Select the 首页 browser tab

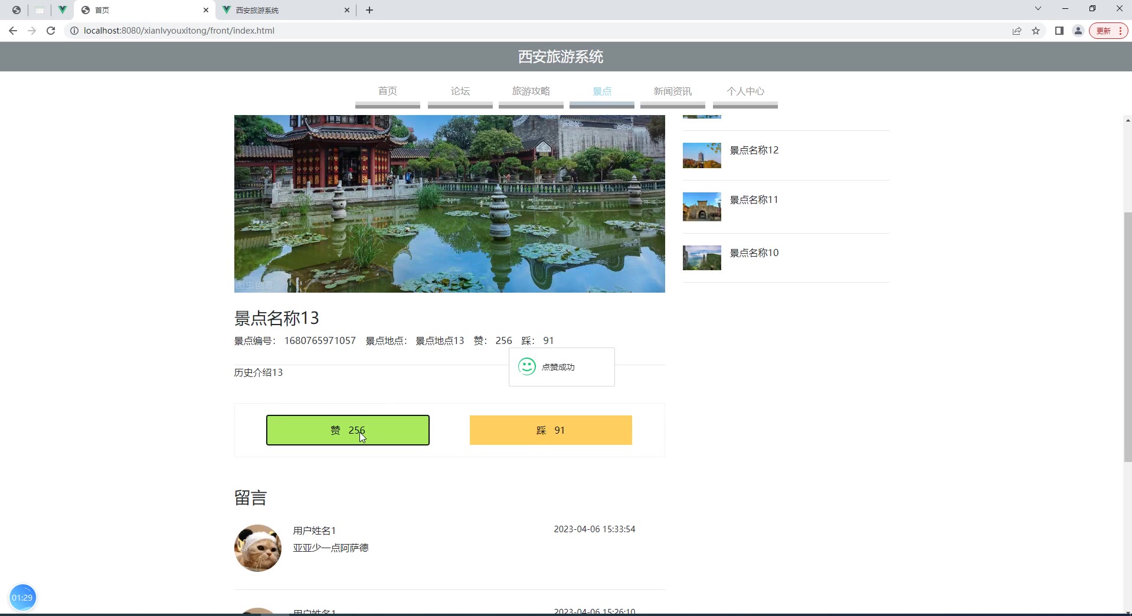pos(145,10)
